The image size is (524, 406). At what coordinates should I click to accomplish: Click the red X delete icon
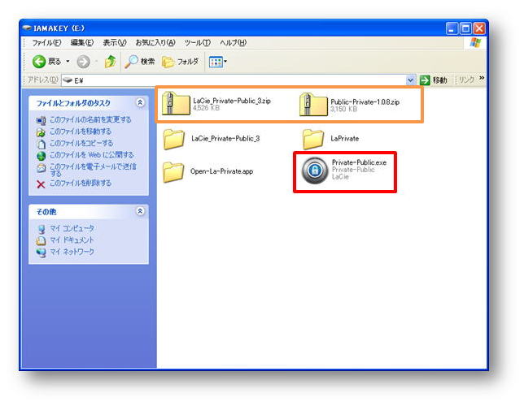click(x=41, y=184)
